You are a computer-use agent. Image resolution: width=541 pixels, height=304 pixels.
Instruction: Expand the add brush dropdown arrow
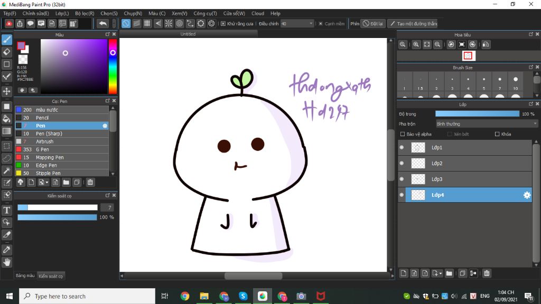pyautogui.click(x=48, y=183)
